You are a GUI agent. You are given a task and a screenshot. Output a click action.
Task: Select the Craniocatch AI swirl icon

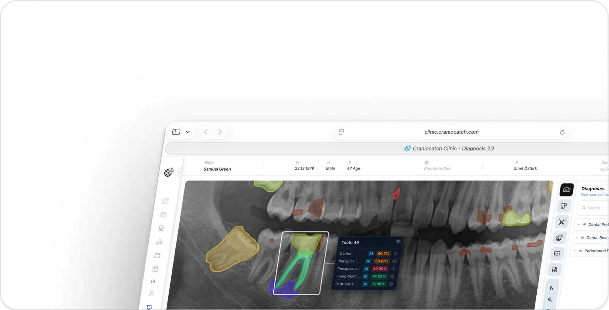pos(559,238)
